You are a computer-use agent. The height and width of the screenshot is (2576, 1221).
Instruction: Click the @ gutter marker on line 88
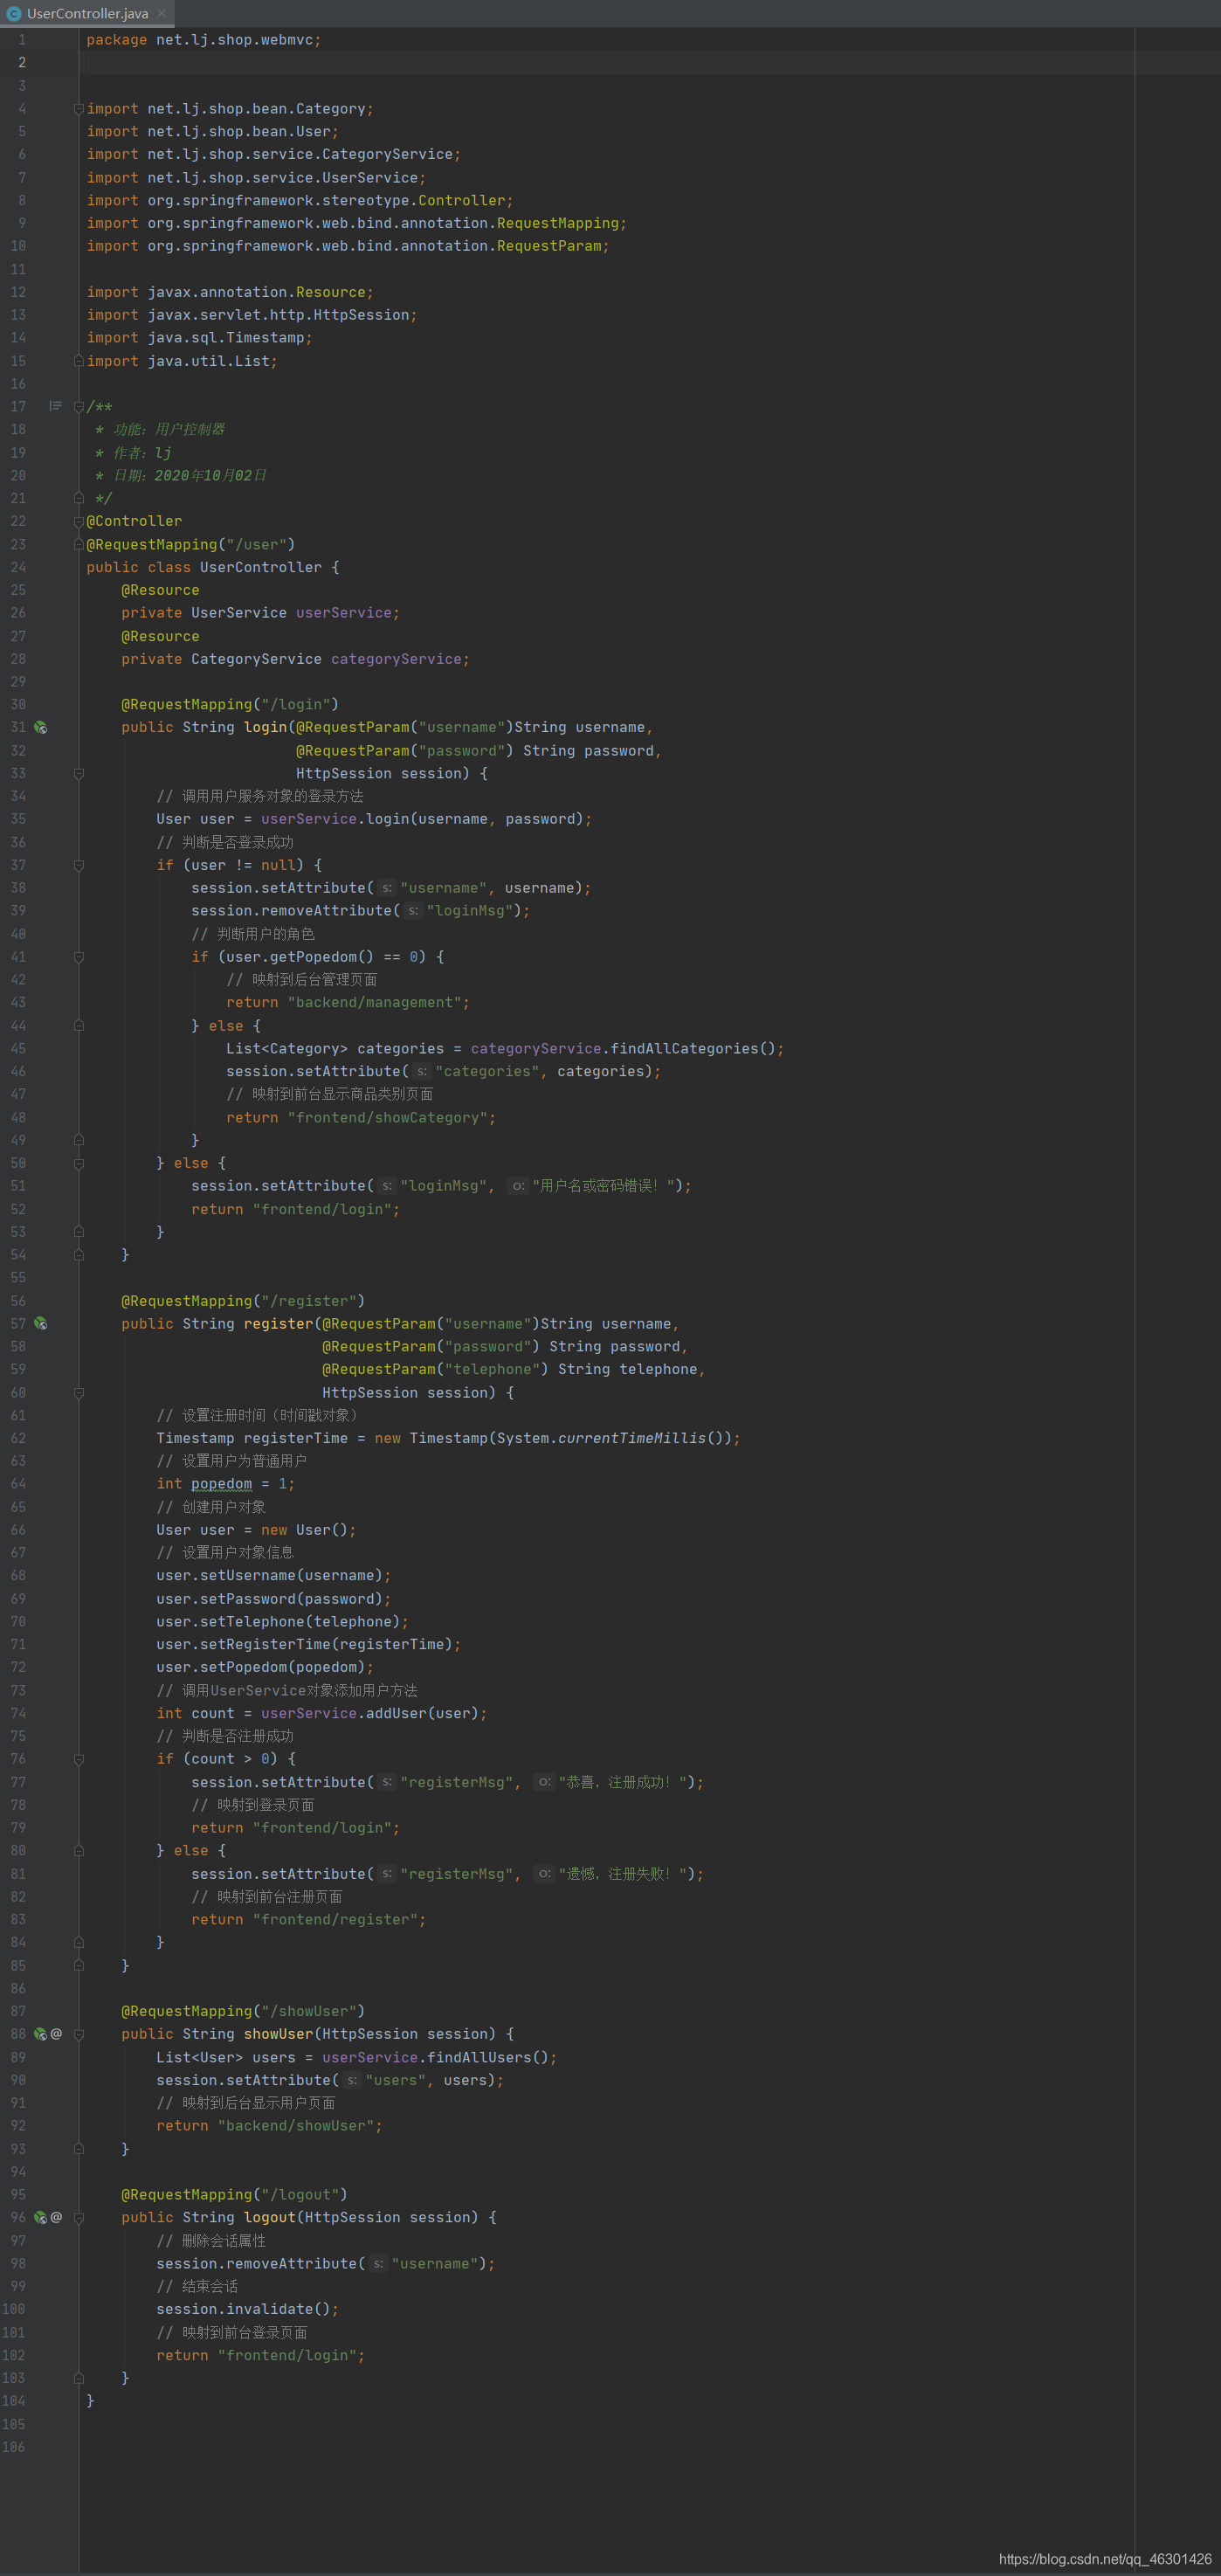(56, 2033)
